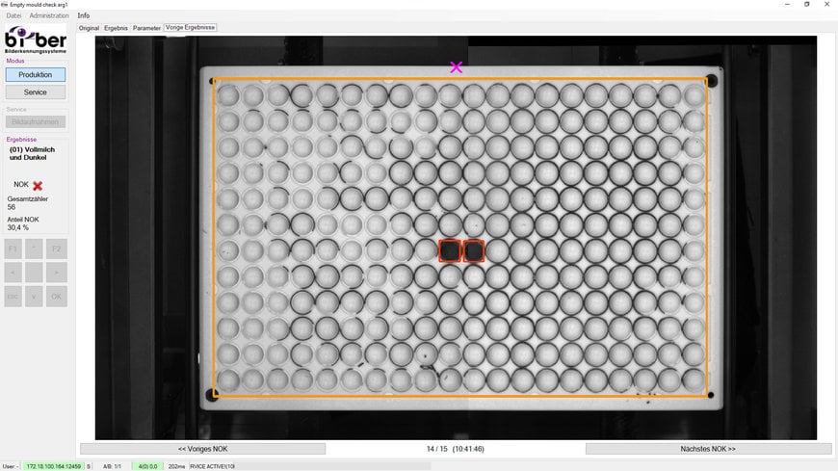Click the Biber logo
The width and height of the screenshot is (838, 471).
36,39
